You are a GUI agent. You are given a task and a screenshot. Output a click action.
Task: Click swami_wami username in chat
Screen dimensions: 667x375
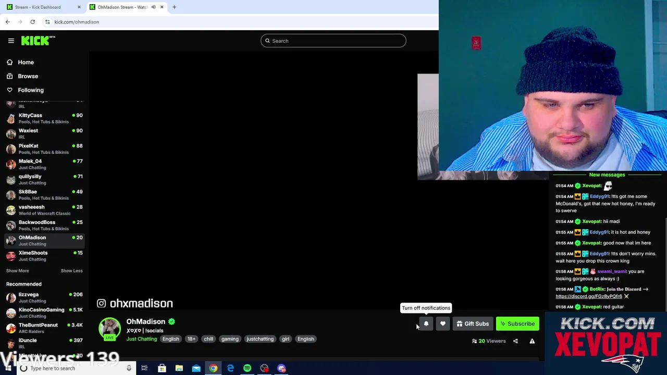coord(612,271)
